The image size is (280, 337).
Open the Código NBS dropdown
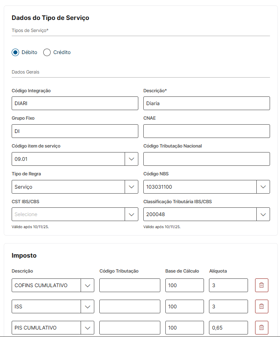coord(263,187)
